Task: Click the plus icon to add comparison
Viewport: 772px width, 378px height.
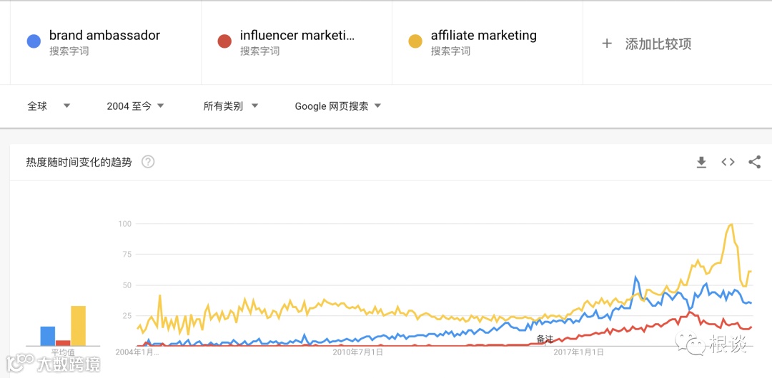Action: coord(607,44)
